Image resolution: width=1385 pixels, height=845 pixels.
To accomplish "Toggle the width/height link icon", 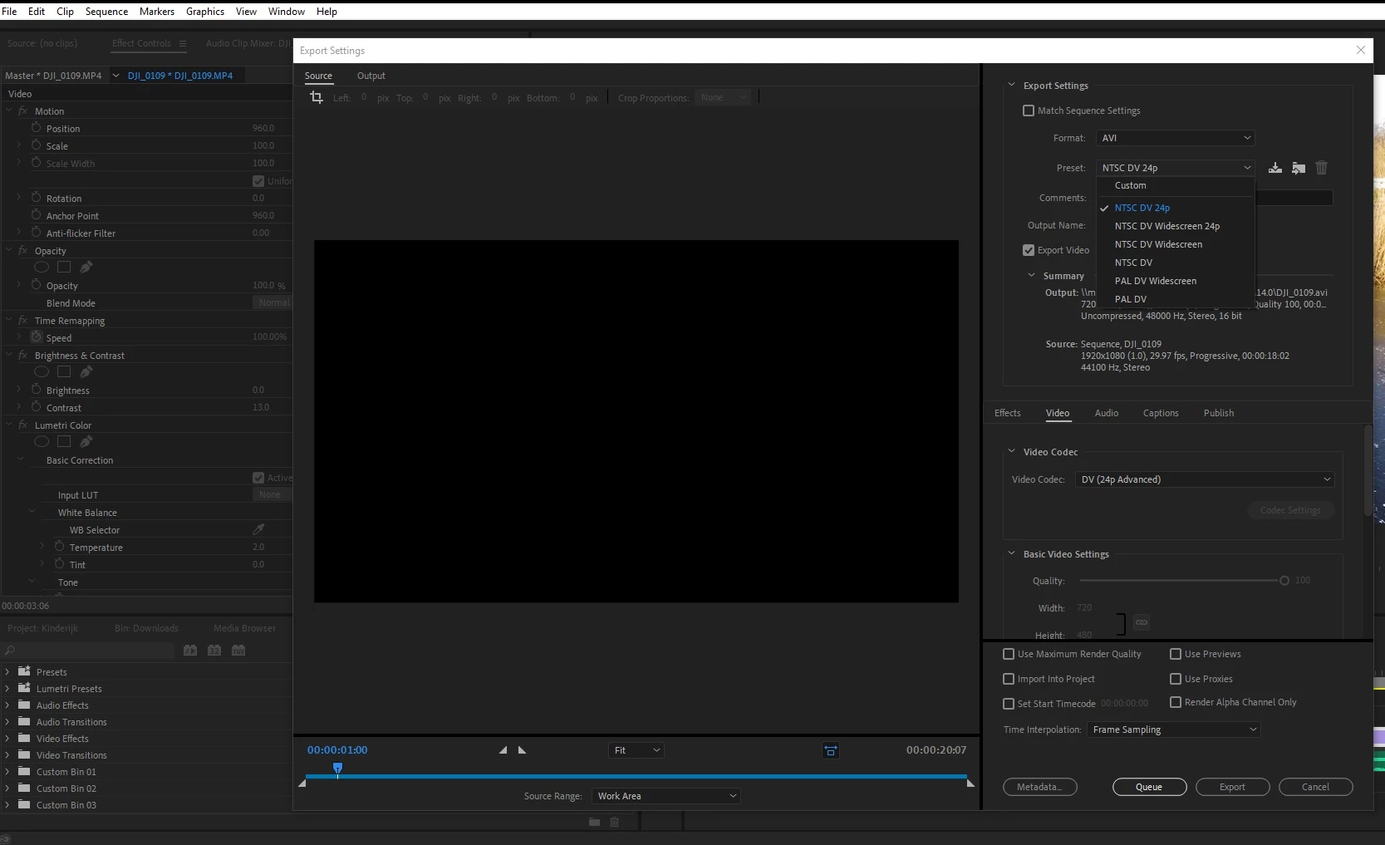I will pyautogui.click(x=1142, y=621).
